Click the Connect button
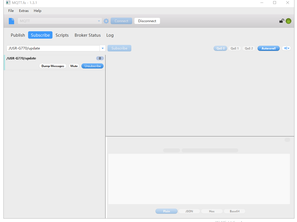 (121, 21)
